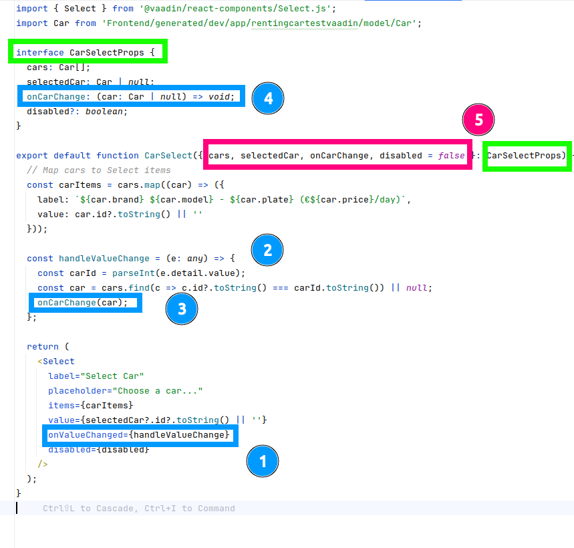Click the blue circle badge numbered 1
Viewport: 574px width, 548px height.
pyautogui.click(x=263, y=461)
